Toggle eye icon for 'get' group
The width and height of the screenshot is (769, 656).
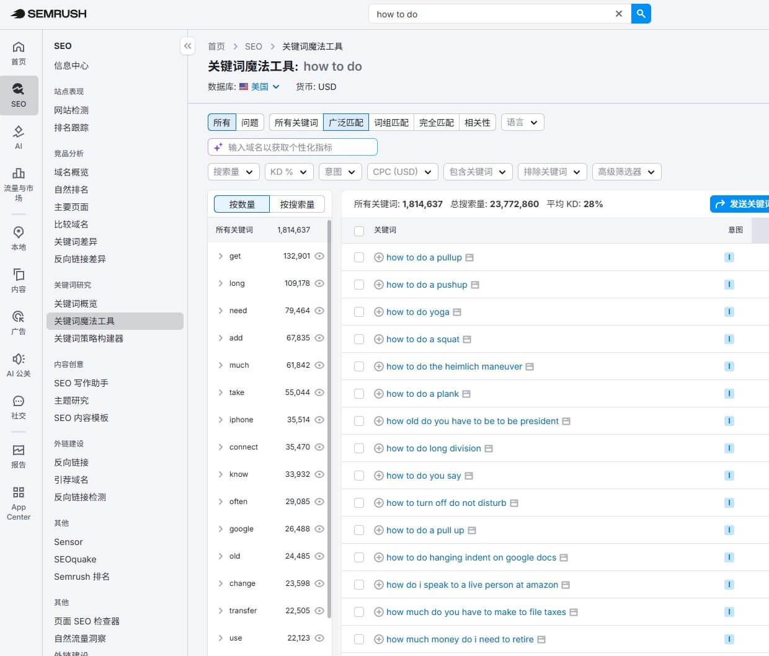(x=319, y=256)
